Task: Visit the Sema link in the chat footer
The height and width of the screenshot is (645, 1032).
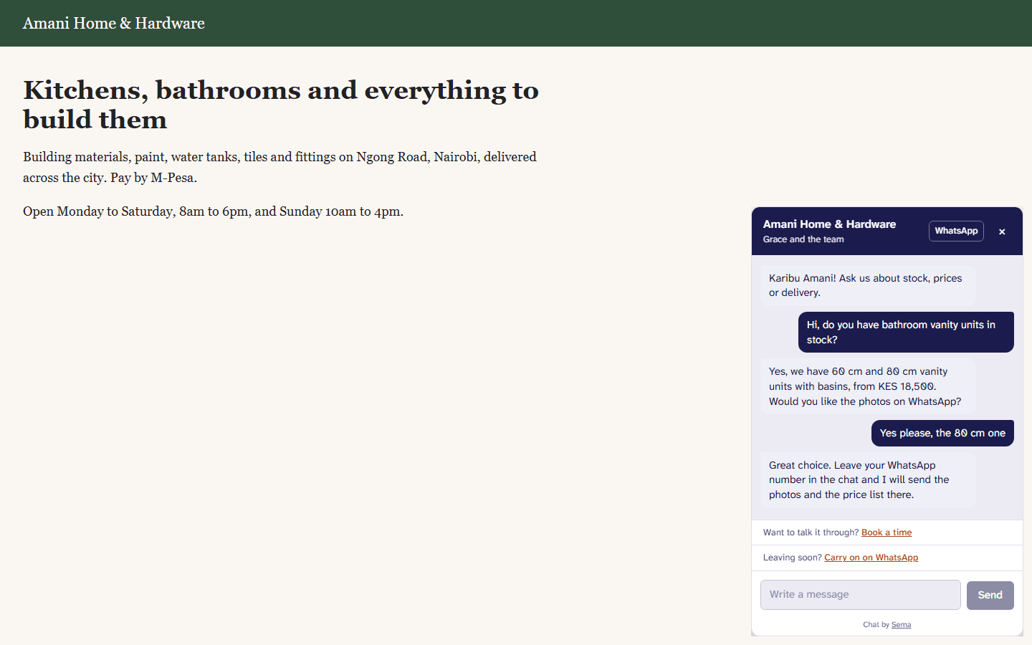Action: [901, 625]
